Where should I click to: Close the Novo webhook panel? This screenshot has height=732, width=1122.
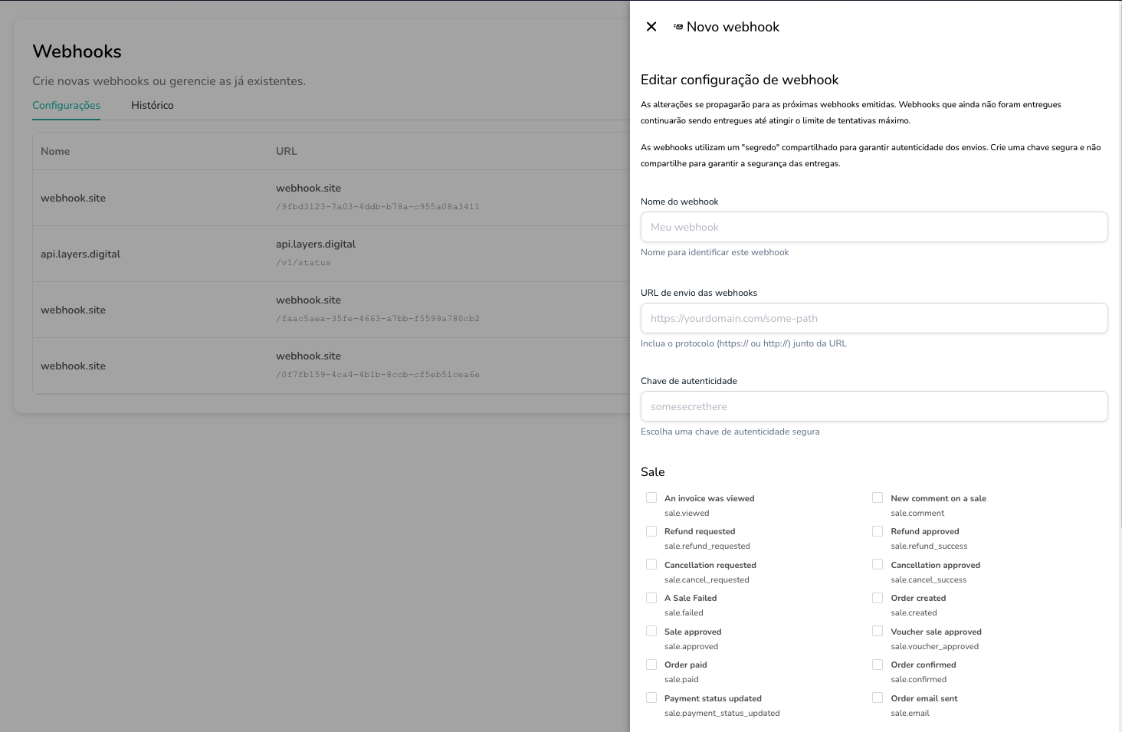tap(651, 26)
